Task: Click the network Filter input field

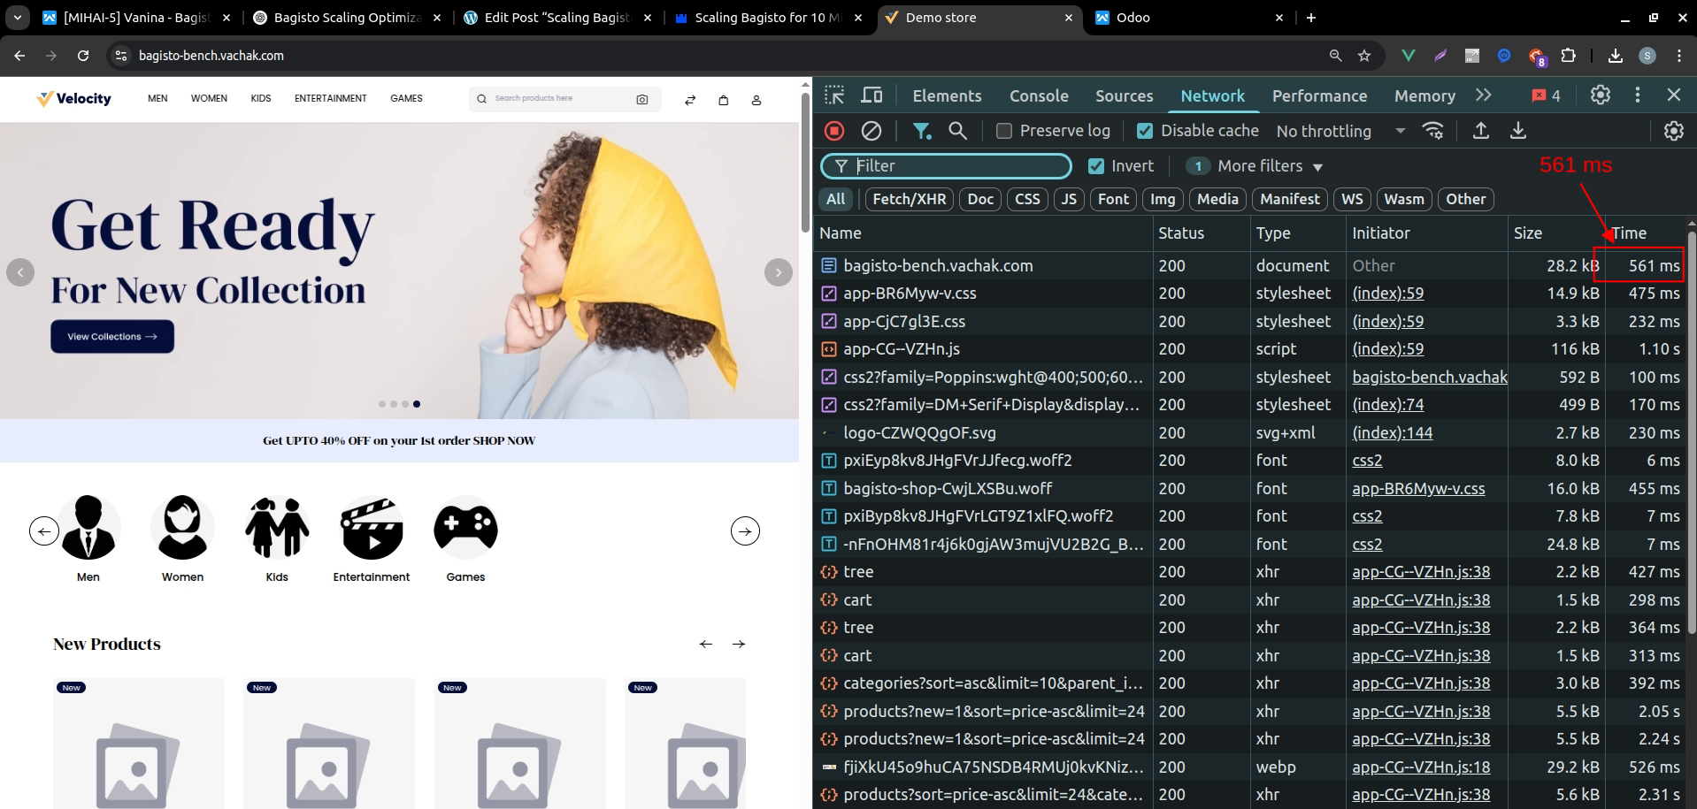Action: coord(946,166)
